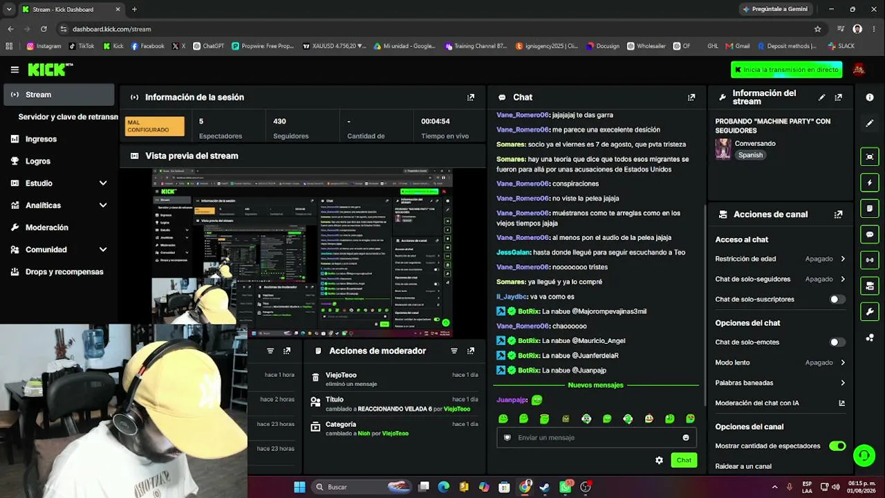Open the profile avatar in the Kick header
The image size is (885, 498).
859,69
